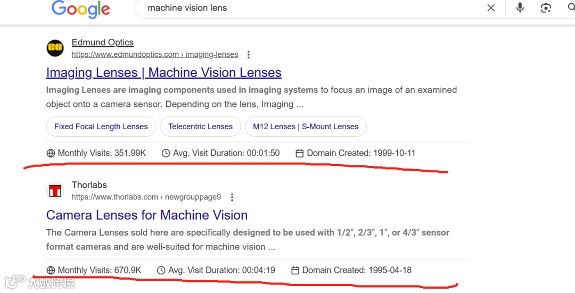Start voice search with microphone icon
Viewport: 575px width, 293px height.
click(x=520, y=7)
